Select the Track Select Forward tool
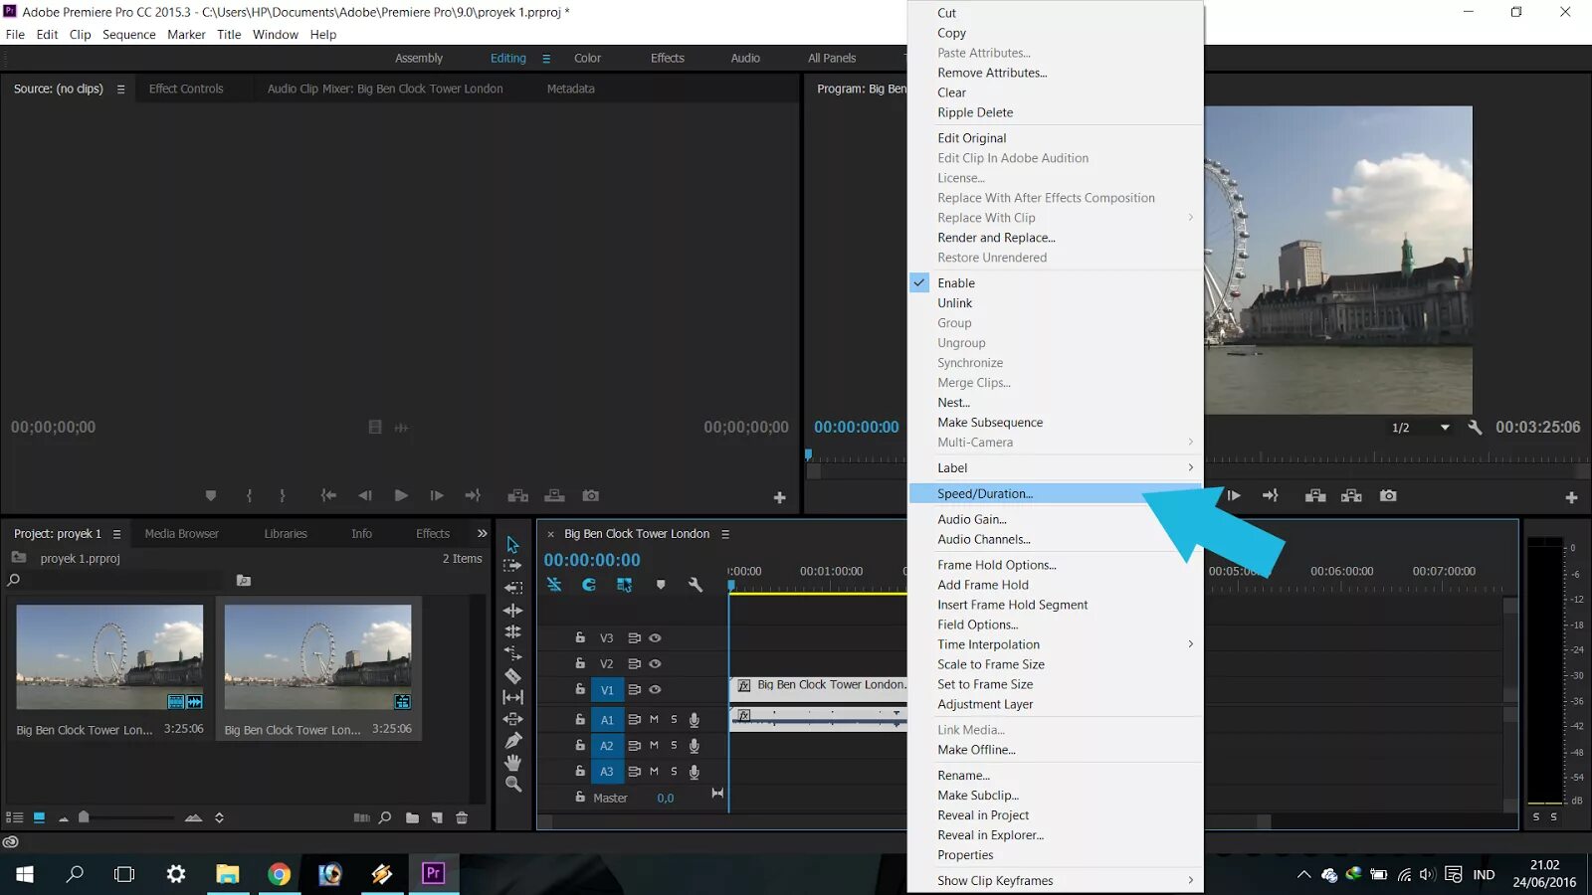 coord(512,566)
